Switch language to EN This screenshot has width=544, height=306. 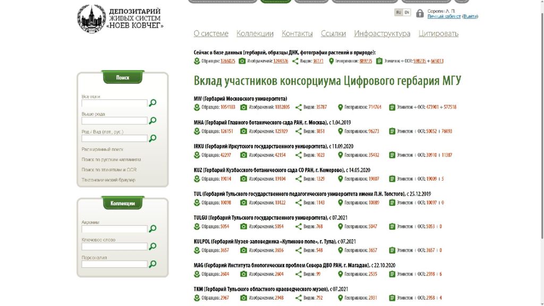[406, 13]
